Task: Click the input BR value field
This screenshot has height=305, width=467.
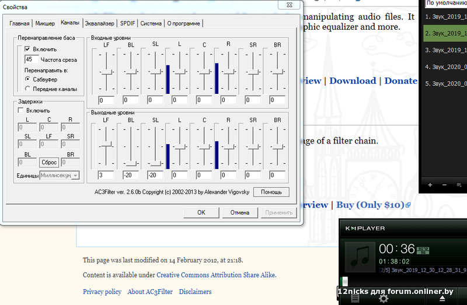Action: (x=277, y=100)
